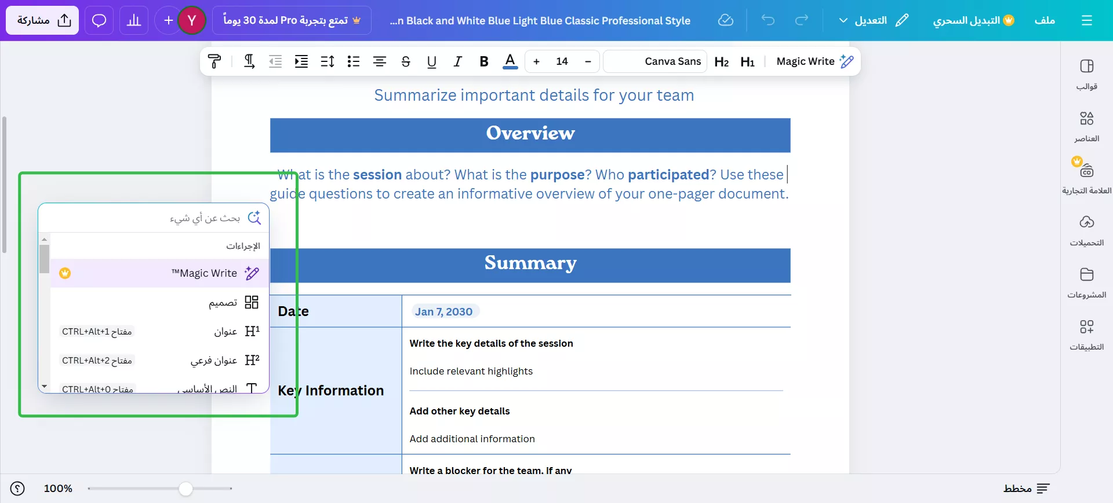
Task: Click the popup scrollbar down arrow
Action: (x=44, y=387)
